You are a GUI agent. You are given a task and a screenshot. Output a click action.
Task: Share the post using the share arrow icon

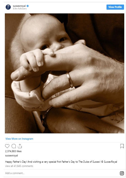coord(20,146)
